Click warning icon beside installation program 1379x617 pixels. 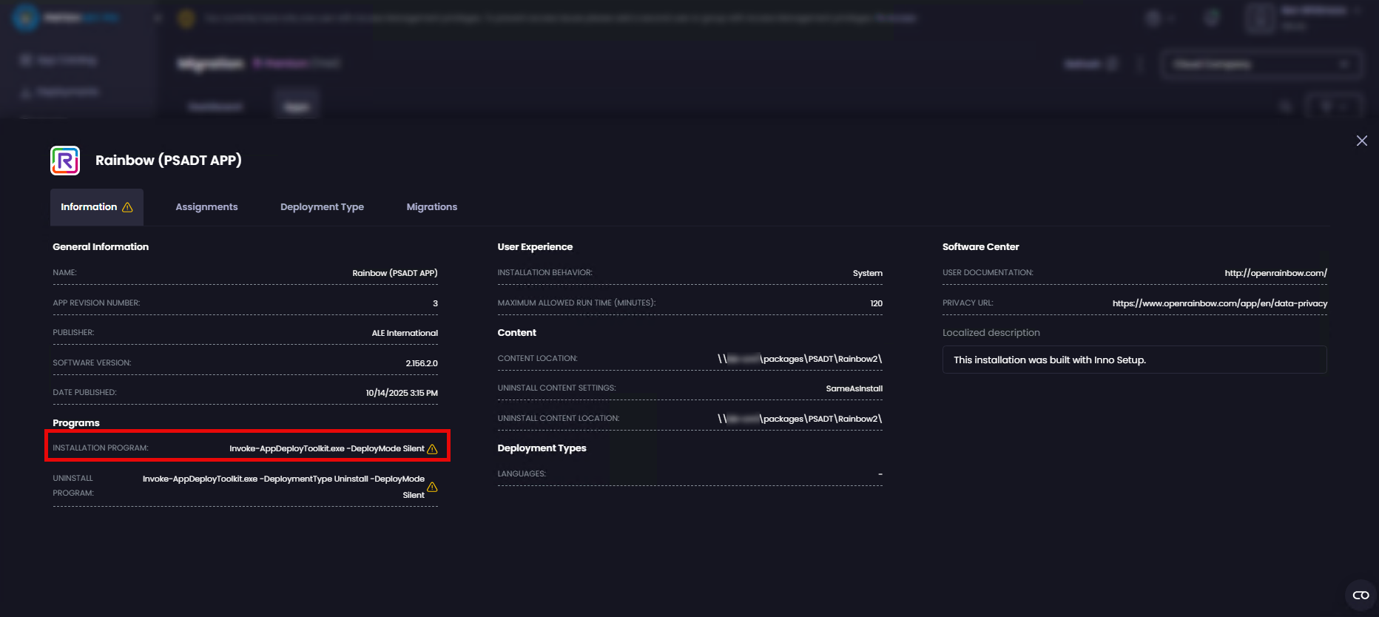(432, 449)
